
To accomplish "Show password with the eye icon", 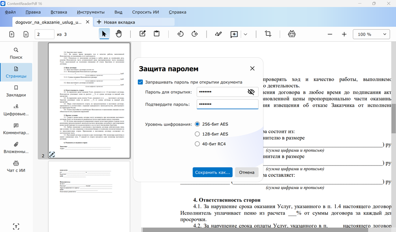I will point(251,92).
